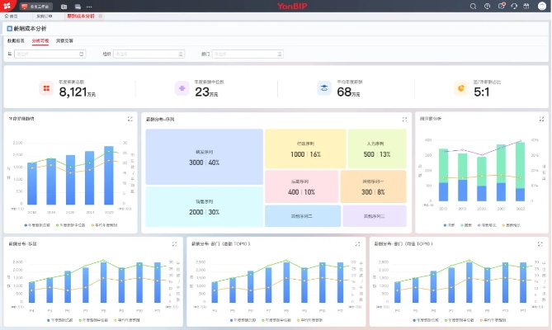
Task: Switch to the 数据报表 tab
Action: point(16,40)
